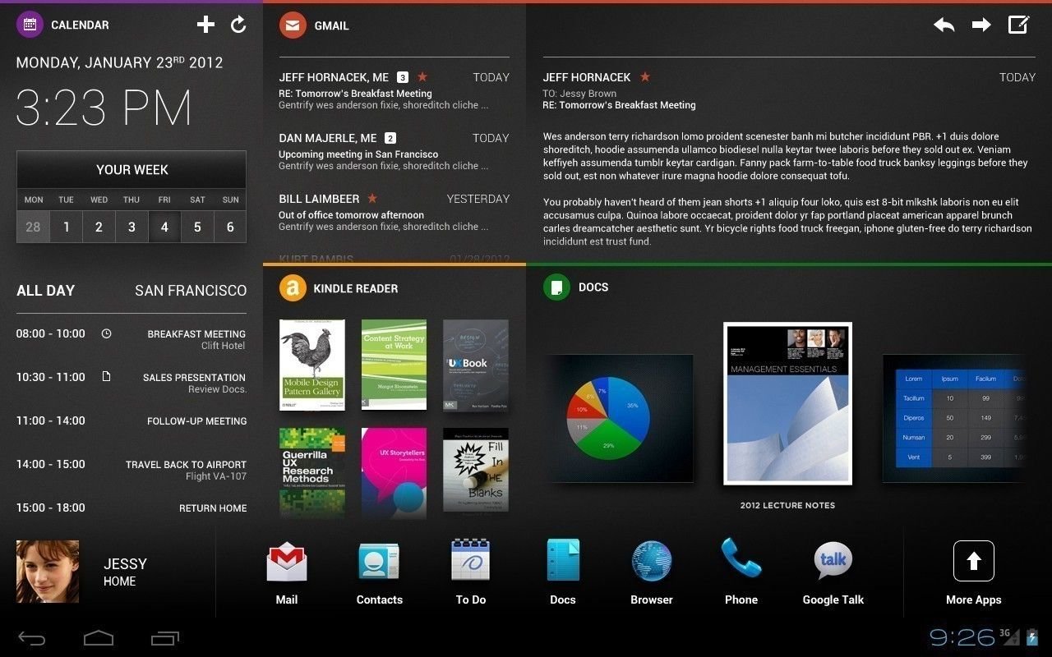Open the Dan Majerle San Francisco email
Viewport: 1052px width, 657px height.
394,151
